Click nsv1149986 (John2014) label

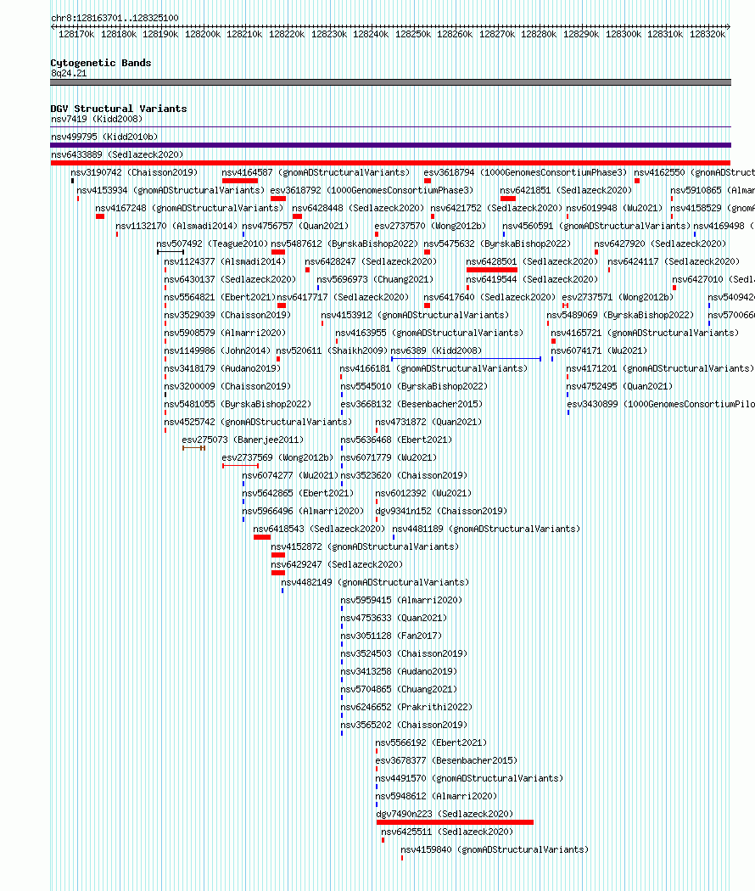217,350
